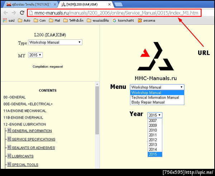Screen dimensions: 215x176
Task: Open the SEALANTS OR ADHESIVES link
Action: 33,148
